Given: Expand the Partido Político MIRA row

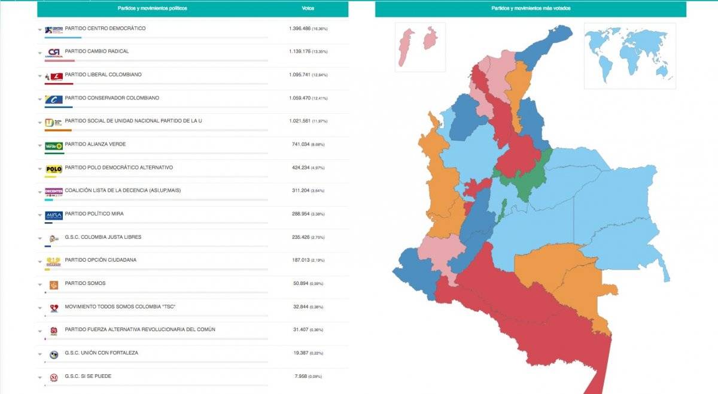Looking at the screenshot, I should tap(40, 215).
